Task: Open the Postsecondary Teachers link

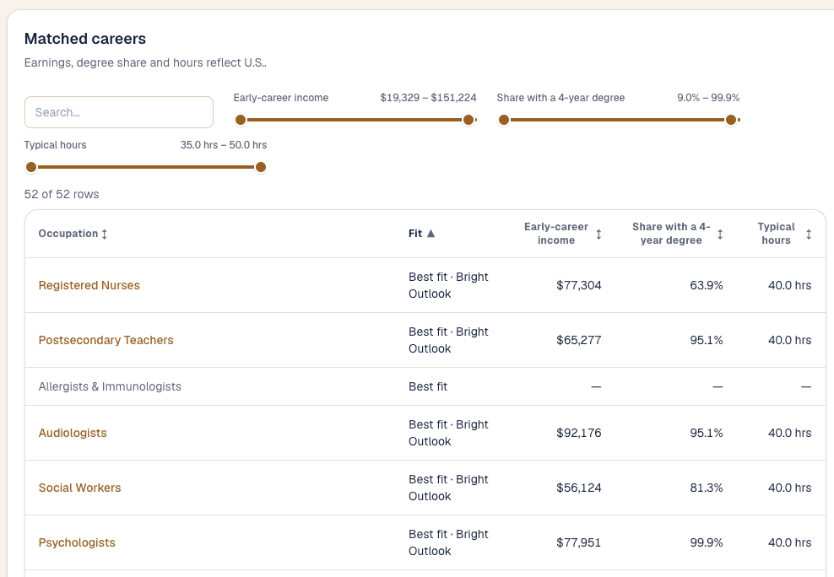Action: click(106, 340)
